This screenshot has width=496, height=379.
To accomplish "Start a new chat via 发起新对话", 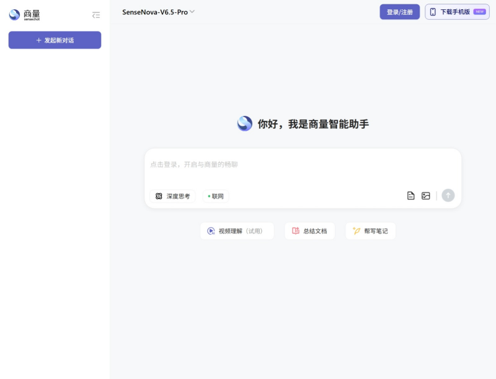I will tap(55, 40).
